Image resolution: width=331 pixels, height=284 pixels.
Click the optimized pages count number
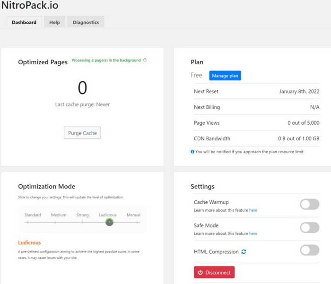[x=82, y=88]
